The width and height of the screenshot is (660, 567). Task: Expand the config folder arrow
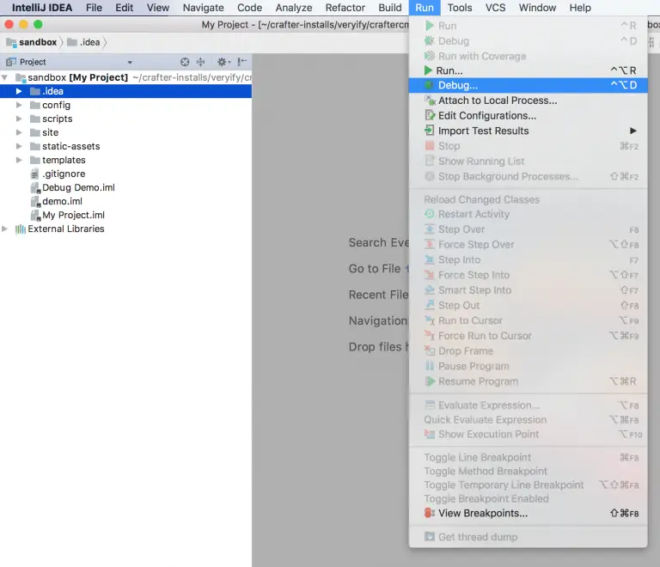pyautogui.click(x=19, y=105)
